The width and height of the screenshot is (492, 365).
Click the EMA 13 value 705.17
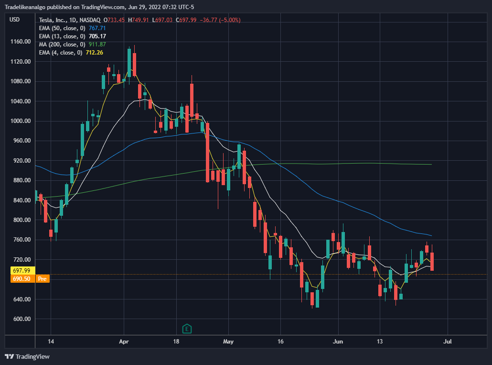(x=97, y=36)
